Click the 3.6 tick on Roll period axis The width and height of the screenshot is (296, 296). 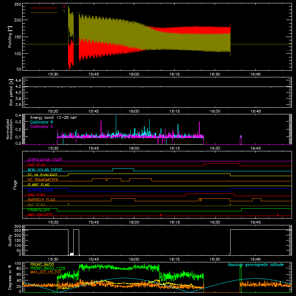point(18,104)
